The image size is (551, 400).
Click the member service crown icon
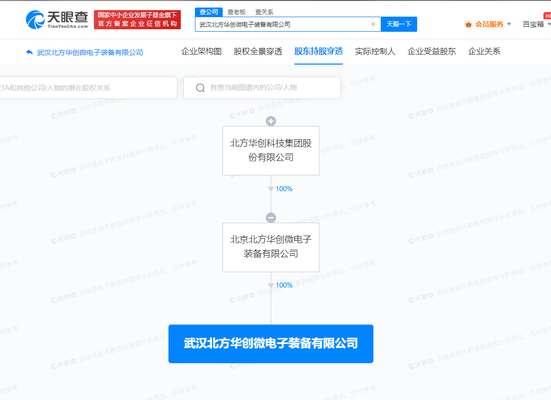point(468,24)
